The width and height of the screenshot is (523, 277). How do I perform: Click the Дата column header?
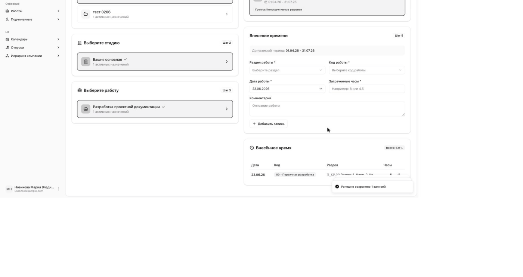(x=255, y=165)
